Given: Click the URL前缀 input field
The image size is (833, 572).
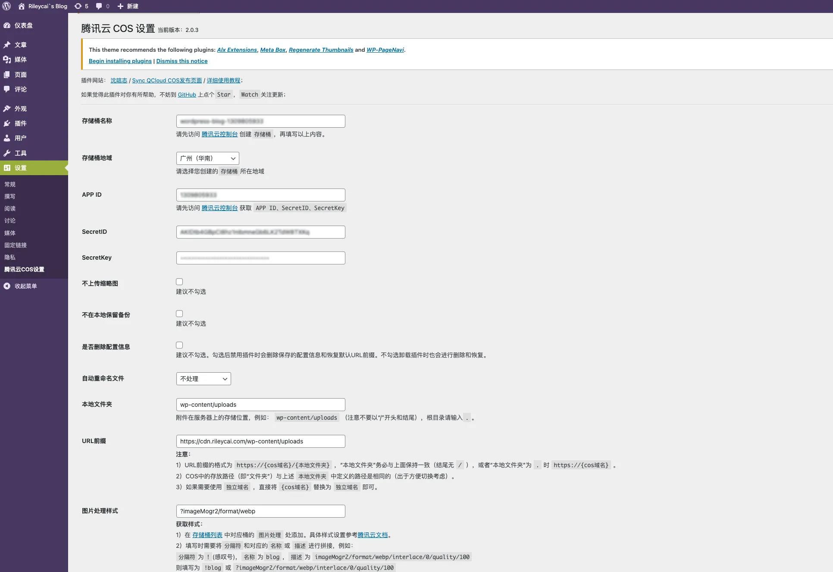Looking at the screenshot, I should coord(261,441).
